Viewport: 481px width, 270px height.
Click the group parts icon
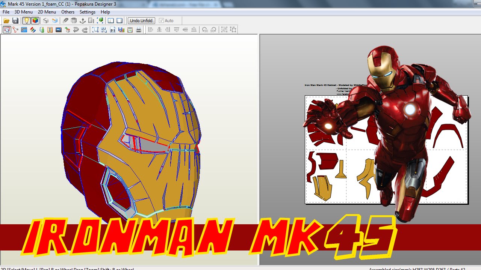(224, 30)
